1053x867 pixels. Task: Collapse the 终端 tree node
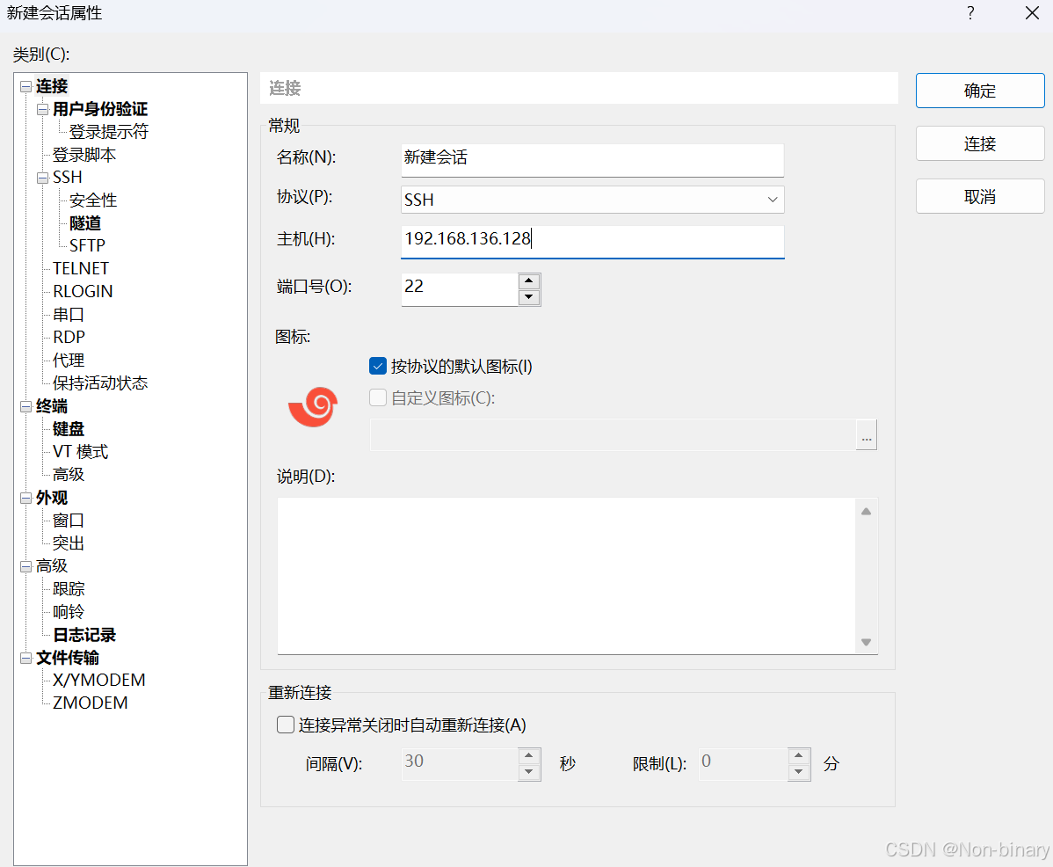(26, 406)
